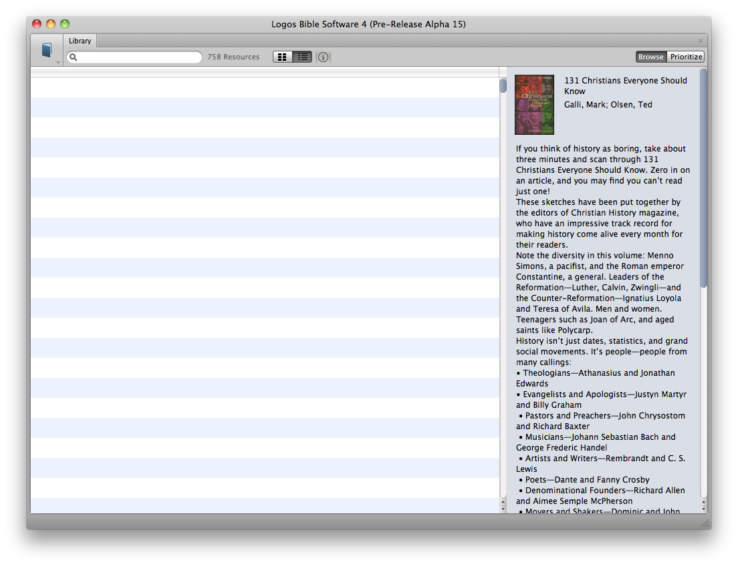Click the resource list scroll up arrow
Viewport: 738px width, 566px height.
(x=503, y=502)
